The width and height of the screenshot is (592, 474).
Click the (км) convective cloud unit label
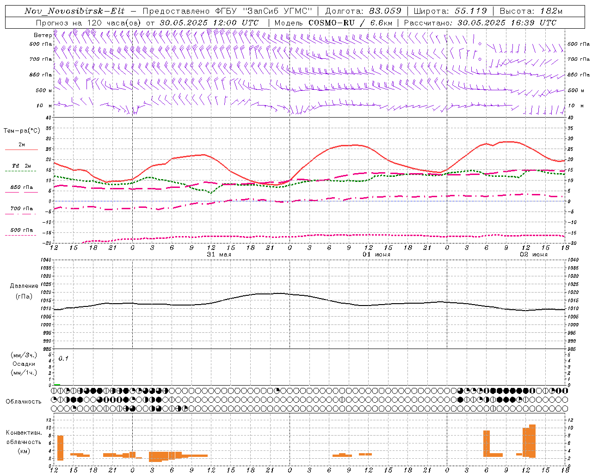[x=24, y=451]
